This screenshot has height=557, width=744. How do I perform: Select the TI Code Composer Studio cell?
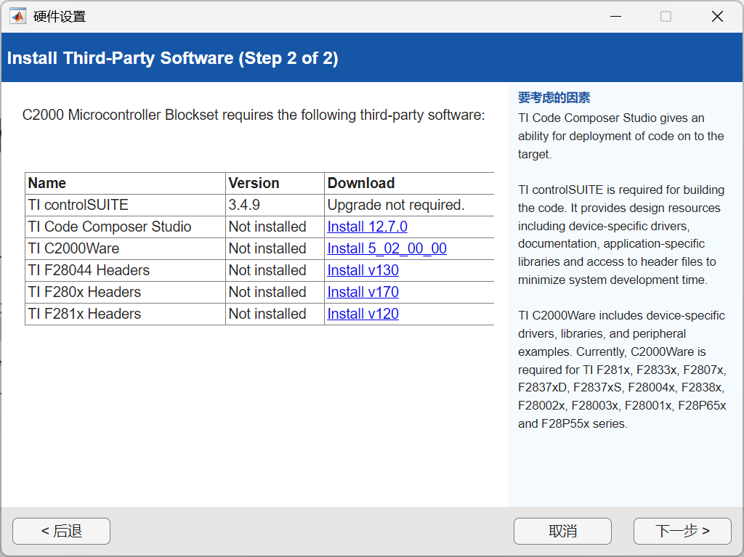click(125, 227)
